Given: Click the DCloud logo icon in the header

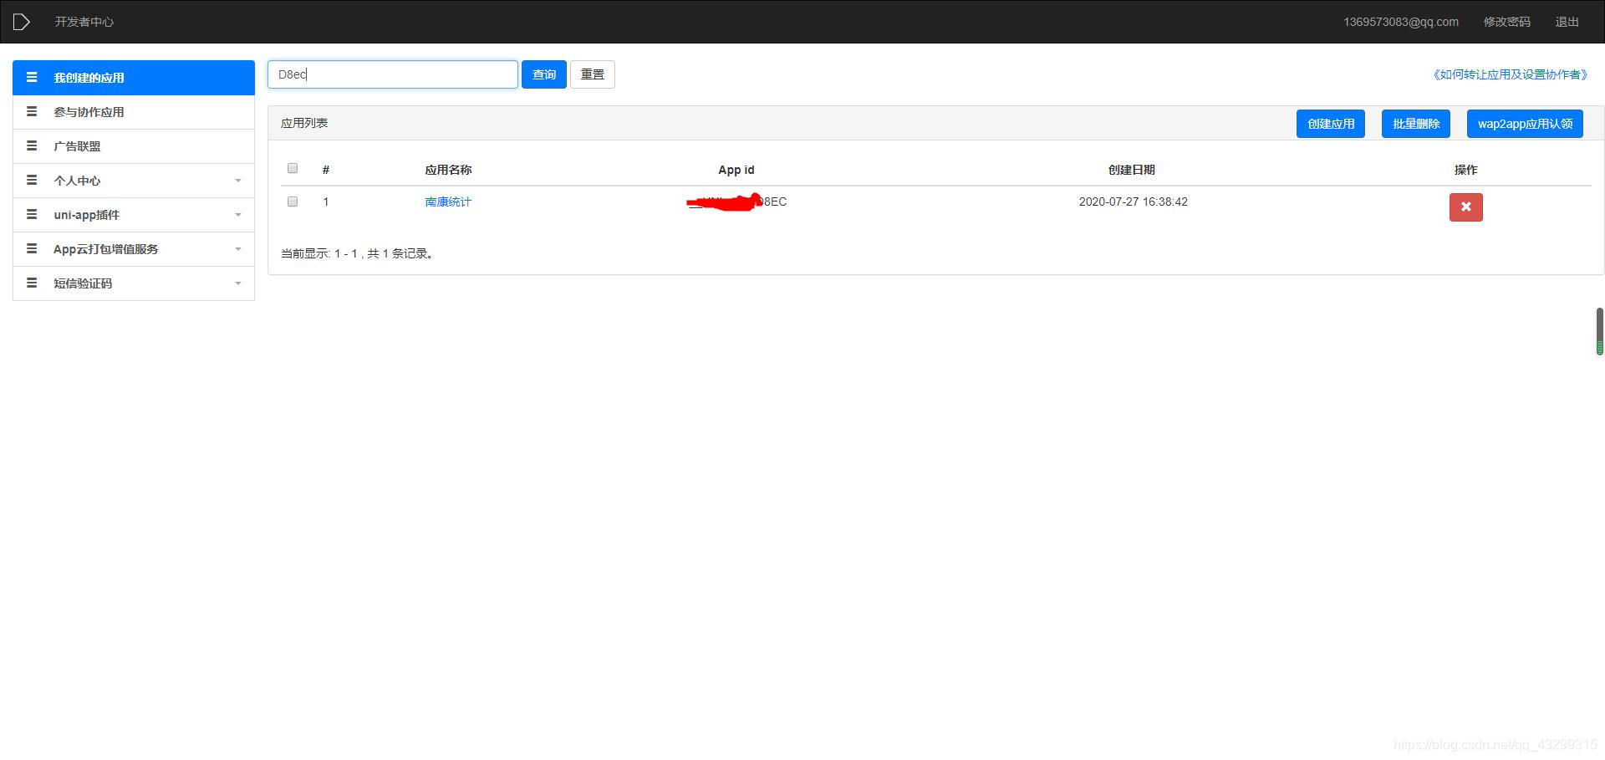Looking at the screenshot, I should (x=22, y=22).
